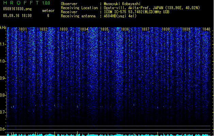Viewport: 214px width, 136px height.
Task: Click the 0.9 kHz frequency label
Action: coord(2,78)
